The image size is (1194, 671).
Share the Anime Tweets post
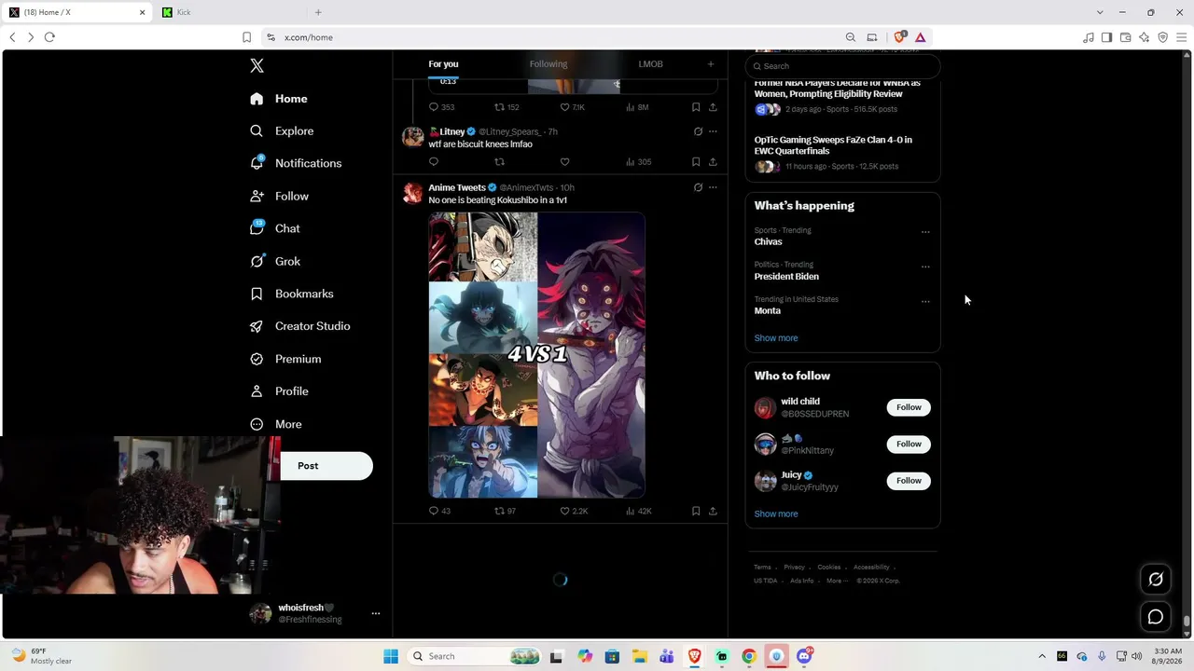pyautogui.click(x=713, y=511)
